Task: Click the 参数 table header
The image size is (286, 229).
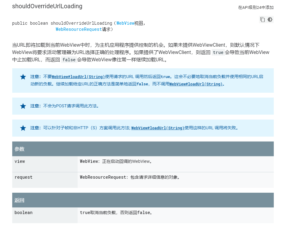Action: (143, 149)
